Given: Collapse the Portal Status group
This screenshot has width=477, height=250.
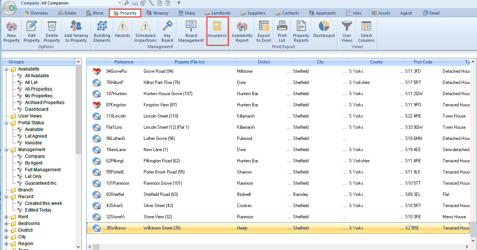Looking at the screenshot, I should pos(6,123).
